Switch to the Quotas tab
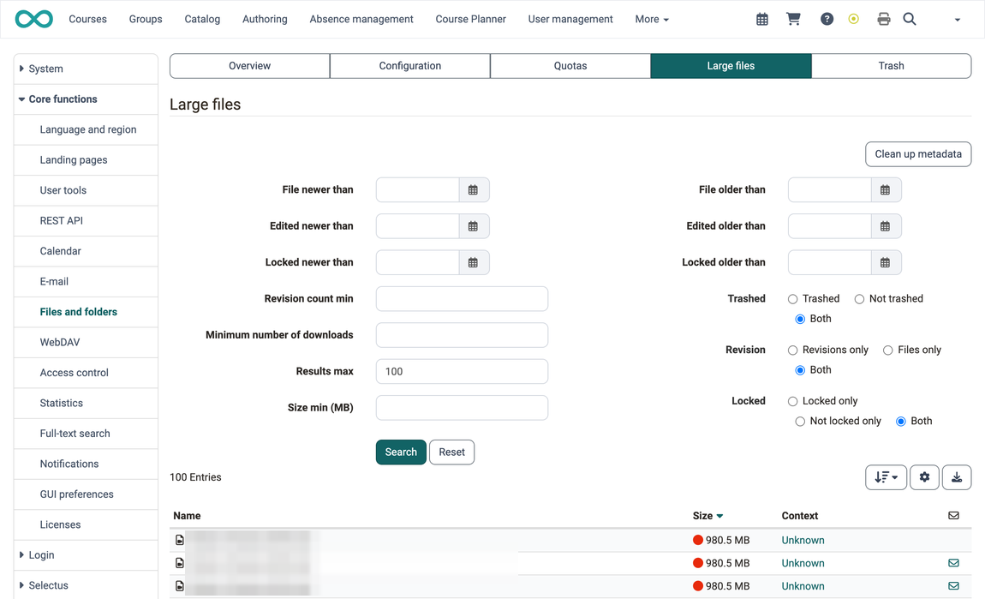The height and width of the screenshot is (599, 985). pyautogui.click(x=570, y=66)
